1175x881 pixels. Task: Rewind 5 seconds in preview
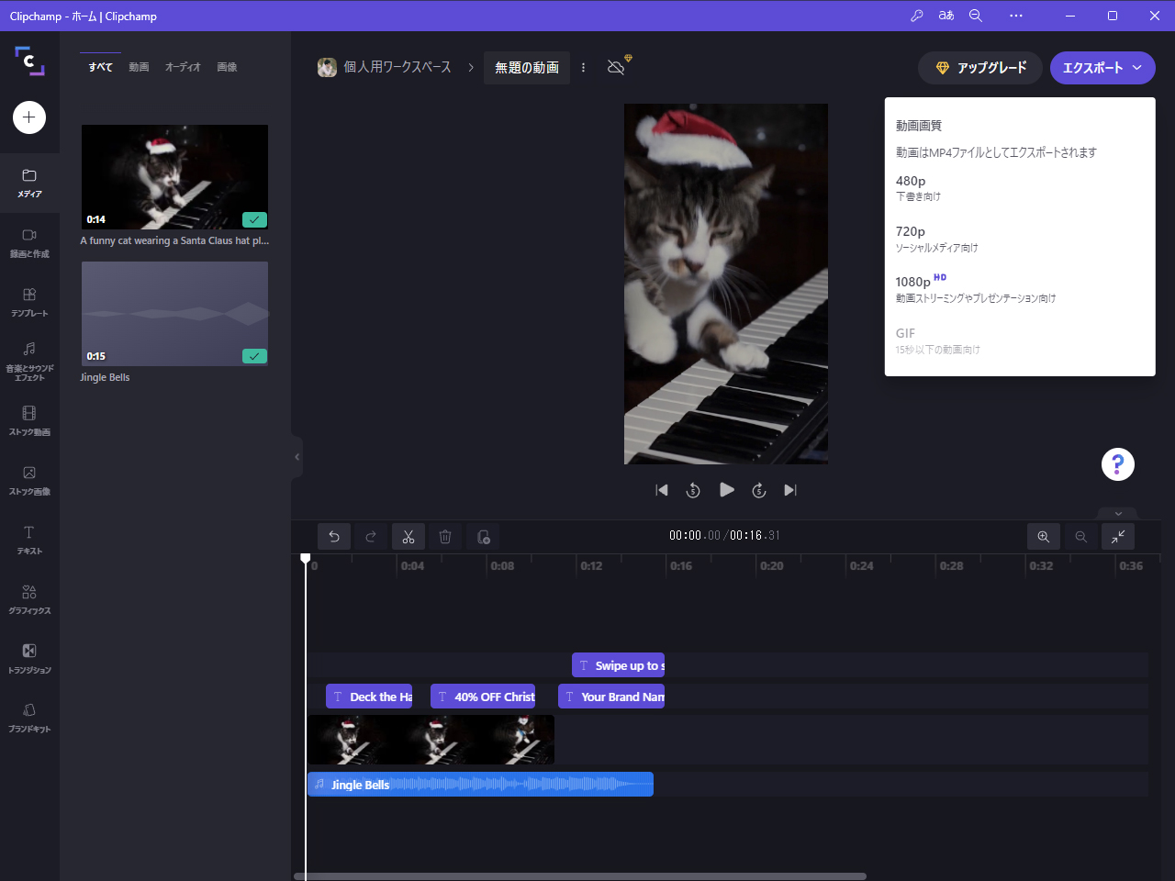[693, 490]
